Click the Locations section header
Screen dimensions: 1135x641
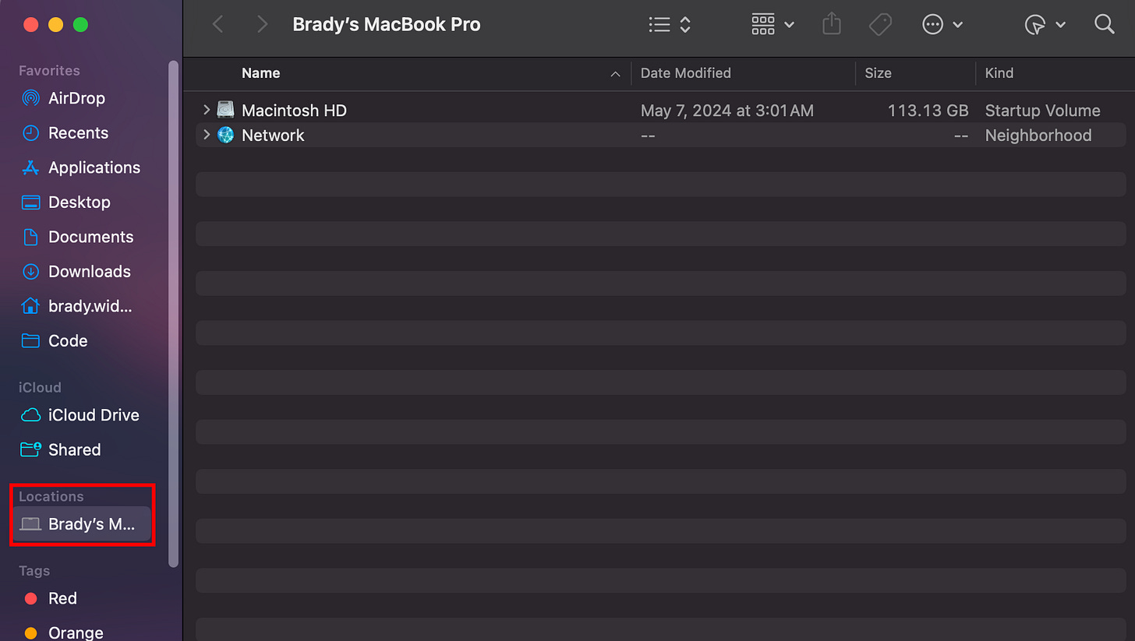(51, 497)
